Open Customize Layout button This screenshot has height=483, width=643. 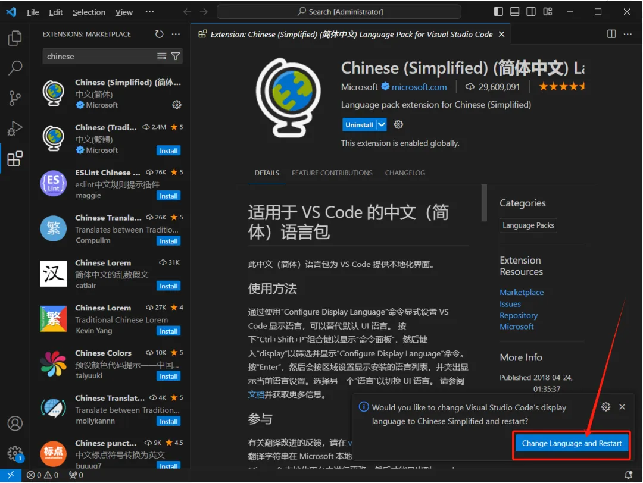coord(548,11)
